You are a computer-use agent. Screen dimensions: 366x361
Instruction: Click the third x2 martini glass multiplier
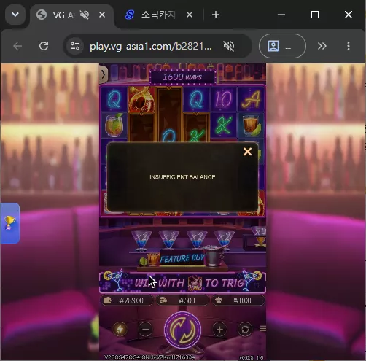(197, 240)
